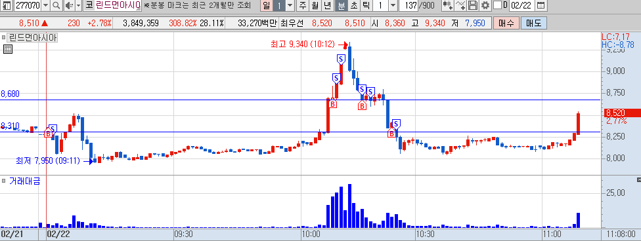Click the speaker sound alert icon
The width and height of the screenshot is (641, 241).
(68, 6)
